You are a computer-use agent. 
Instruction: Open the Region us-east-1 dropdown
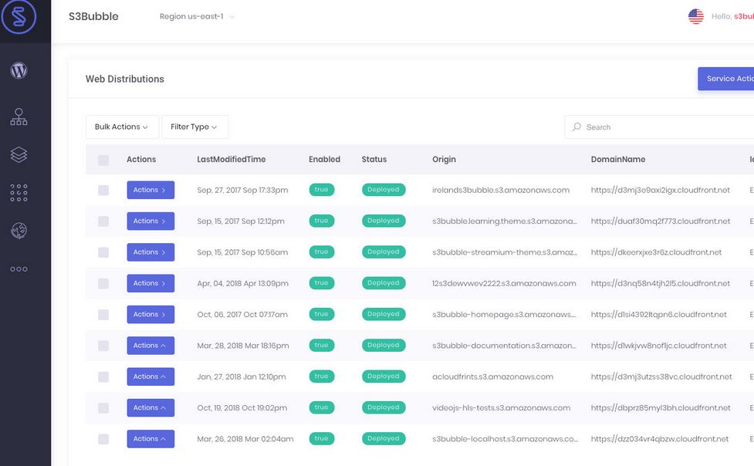pyautogui.click(x=197, y=16)
